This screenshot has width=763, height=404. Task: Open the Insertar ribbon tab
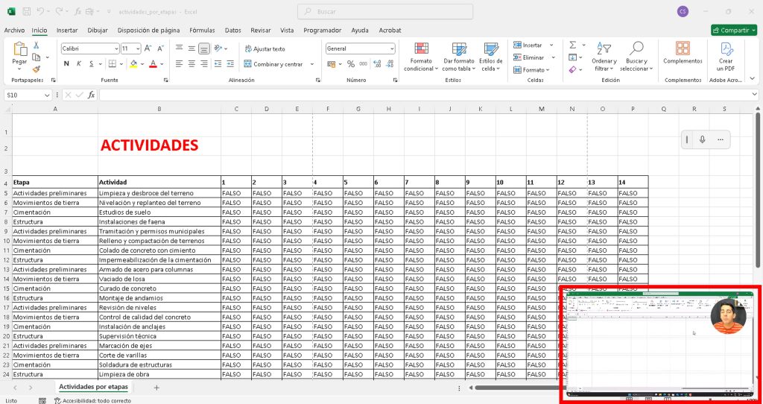[x=67, y=31]
